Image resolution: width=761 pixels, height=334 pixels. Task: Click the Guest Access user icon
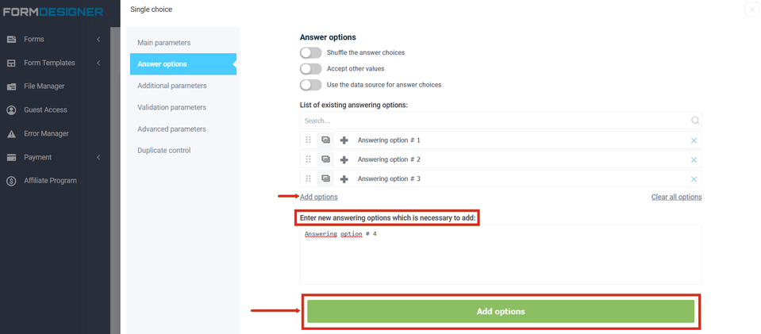point(12,110)
